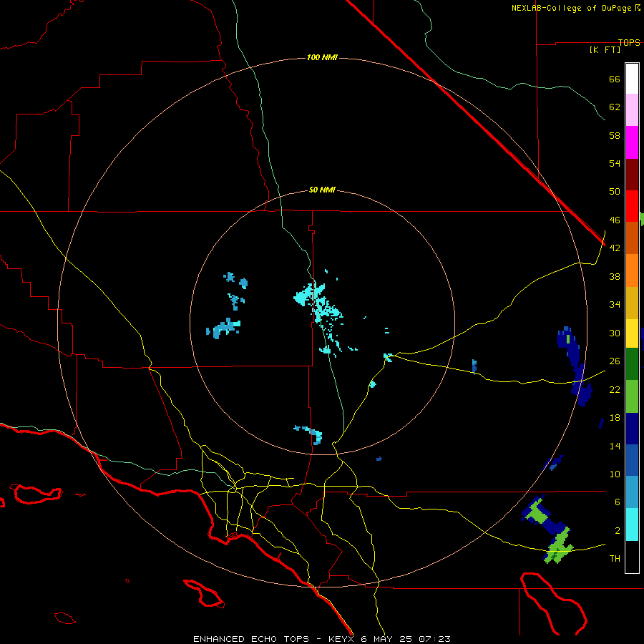644x644 pixels.
Task: Click the dark orange 46 kft swatch
Action: [632, 238]
